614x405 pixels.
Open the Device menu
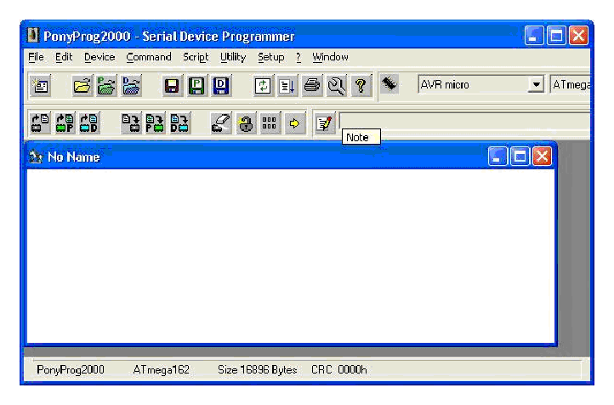point(99,57)
